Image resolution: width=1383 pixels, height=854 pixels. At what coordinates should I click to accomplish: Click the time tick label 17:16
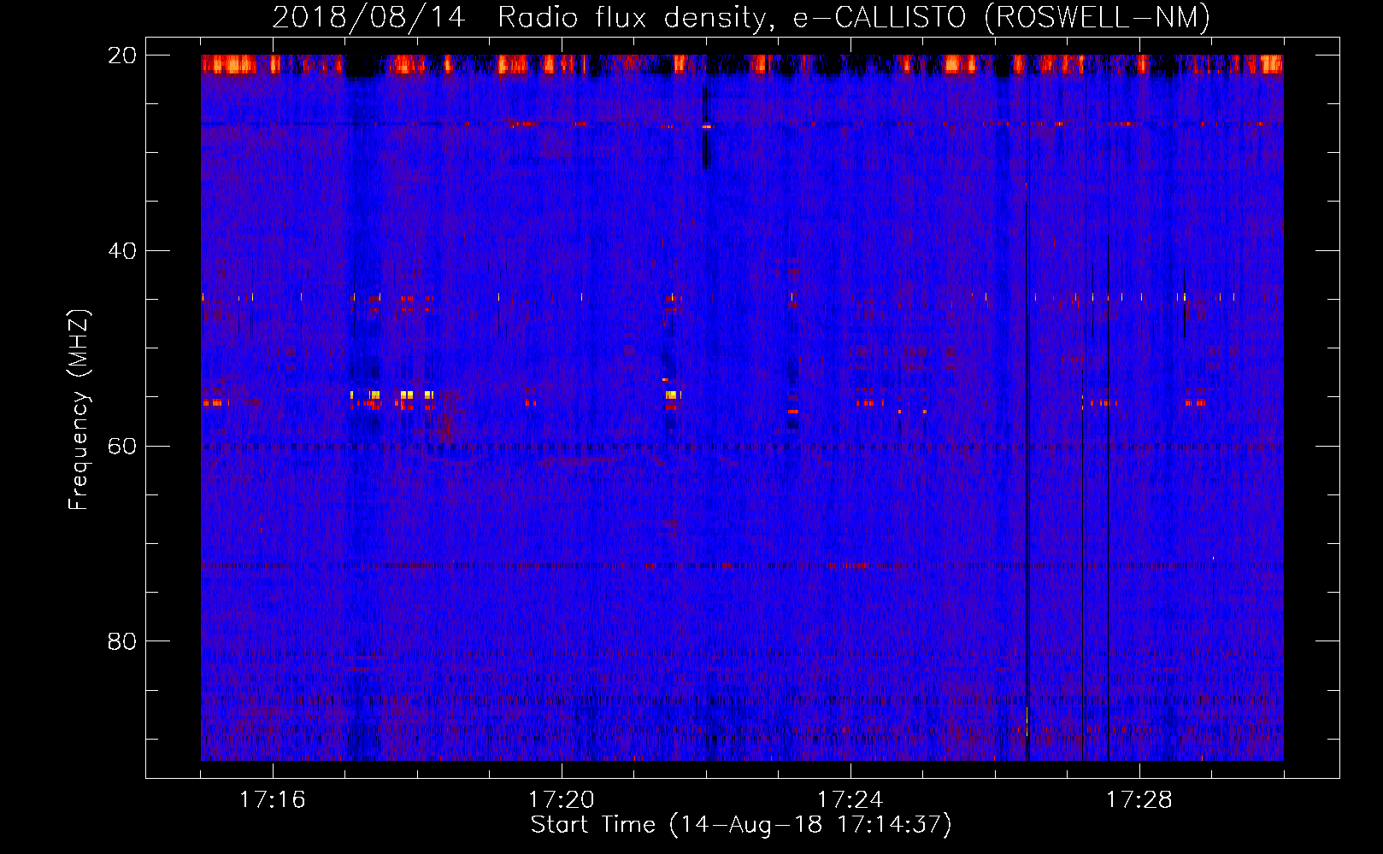pos(273,800)
